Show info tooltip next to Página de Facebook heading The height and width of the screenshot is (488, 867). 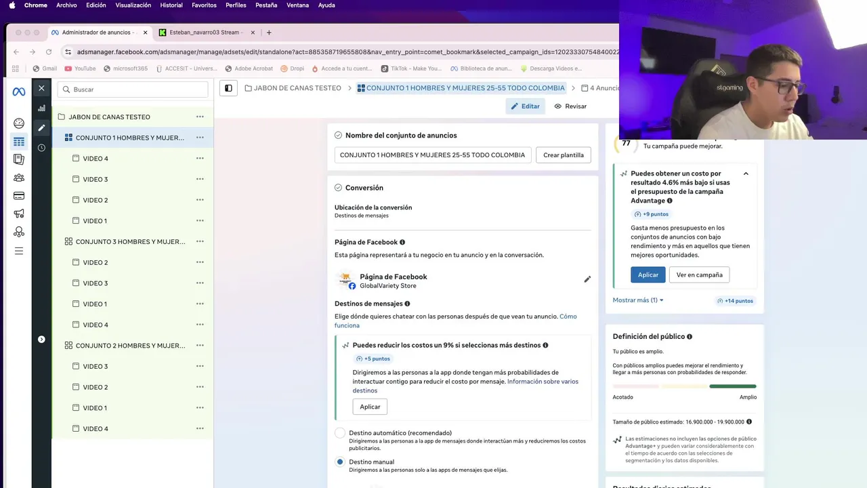point(402,242)
